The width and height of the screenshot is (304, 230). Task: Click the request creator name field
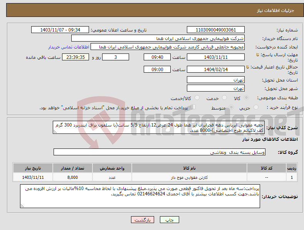pyautogui.click(x=168, y=47)
